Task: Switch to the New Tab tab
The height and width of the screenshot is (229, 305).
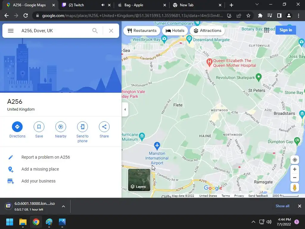Action: click(x=186, y=5)
